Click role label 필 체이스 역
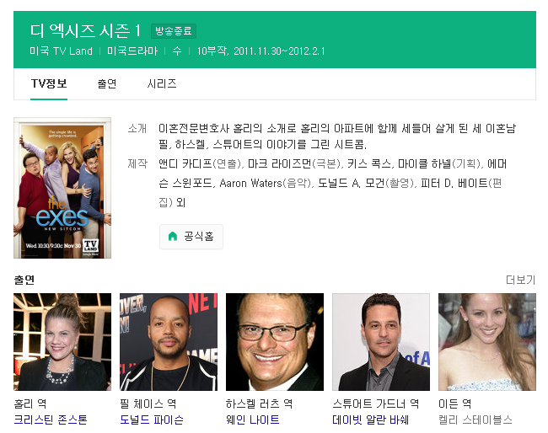Viewport: 548px width, 433px height. pyautogui.click(x=148, y=404)
